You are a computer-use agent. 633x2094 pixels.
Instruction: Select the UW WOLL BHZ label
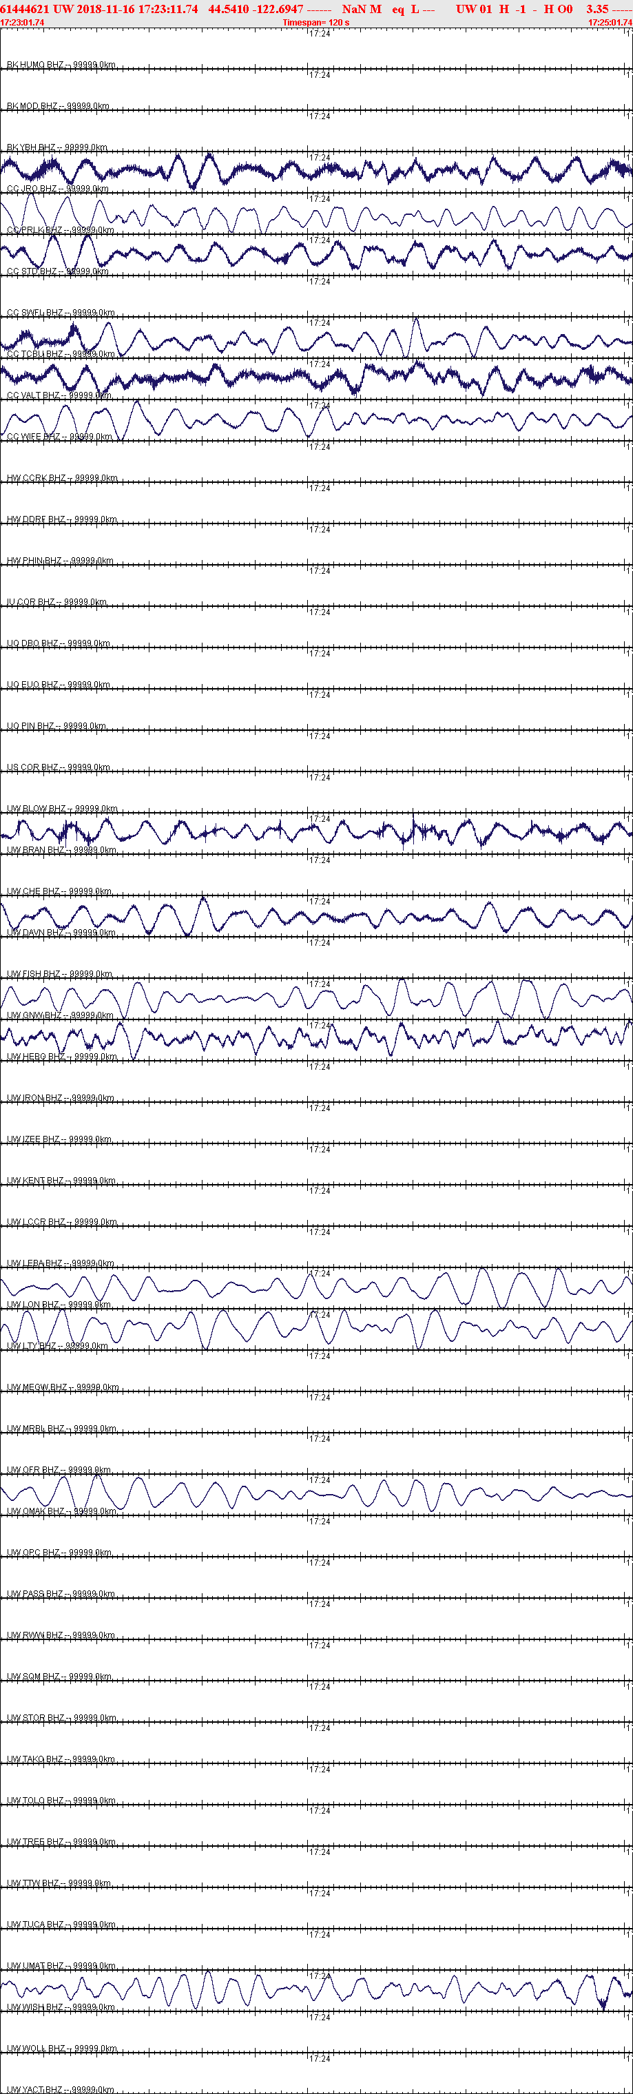(62, 2049)
